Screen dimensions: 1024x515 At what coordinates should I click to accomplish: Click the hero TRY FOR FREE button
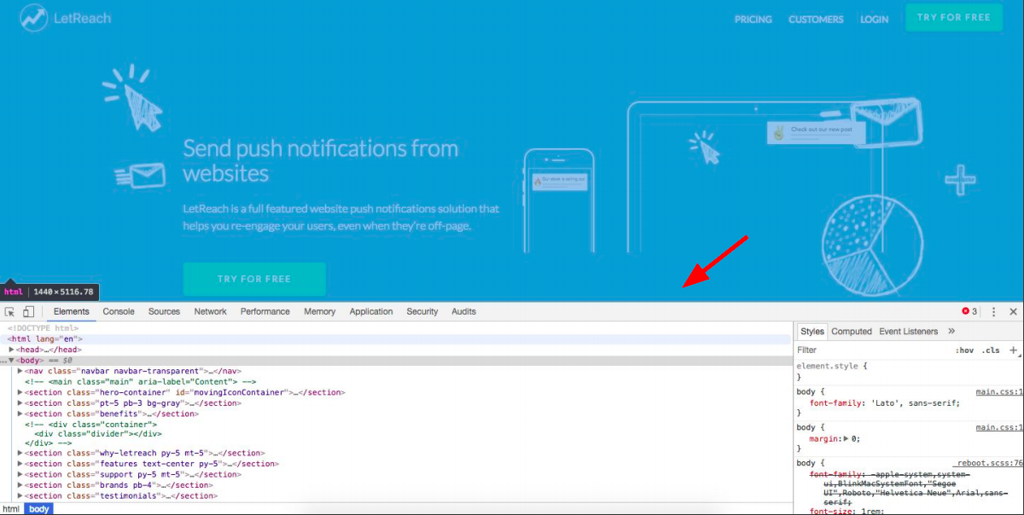(x=254, y=279)
